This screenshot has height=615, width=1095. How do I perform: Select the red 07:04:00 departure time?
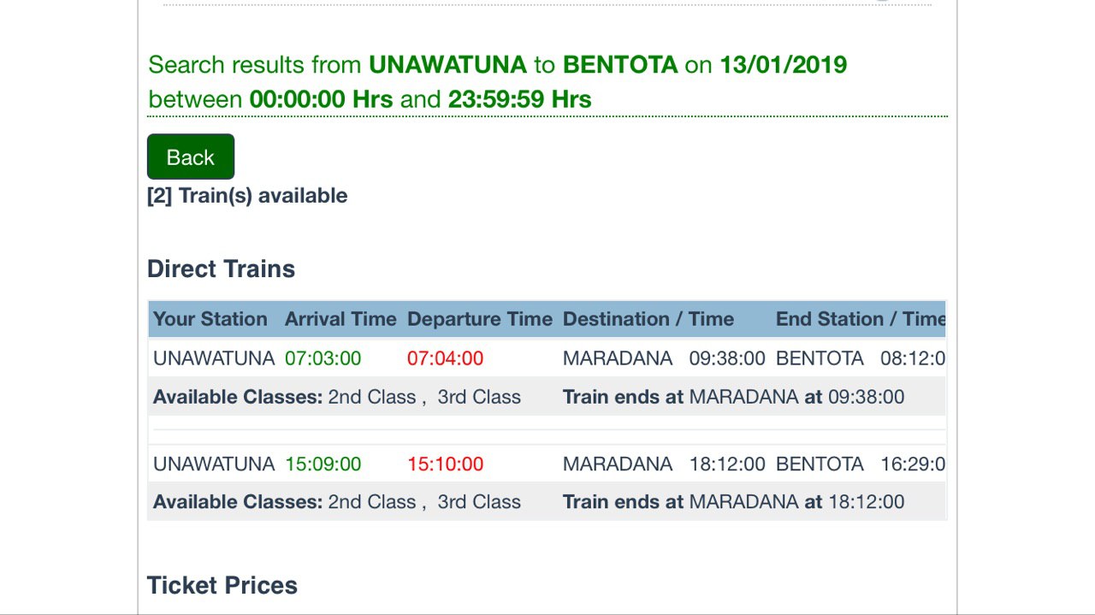(446, 358)
